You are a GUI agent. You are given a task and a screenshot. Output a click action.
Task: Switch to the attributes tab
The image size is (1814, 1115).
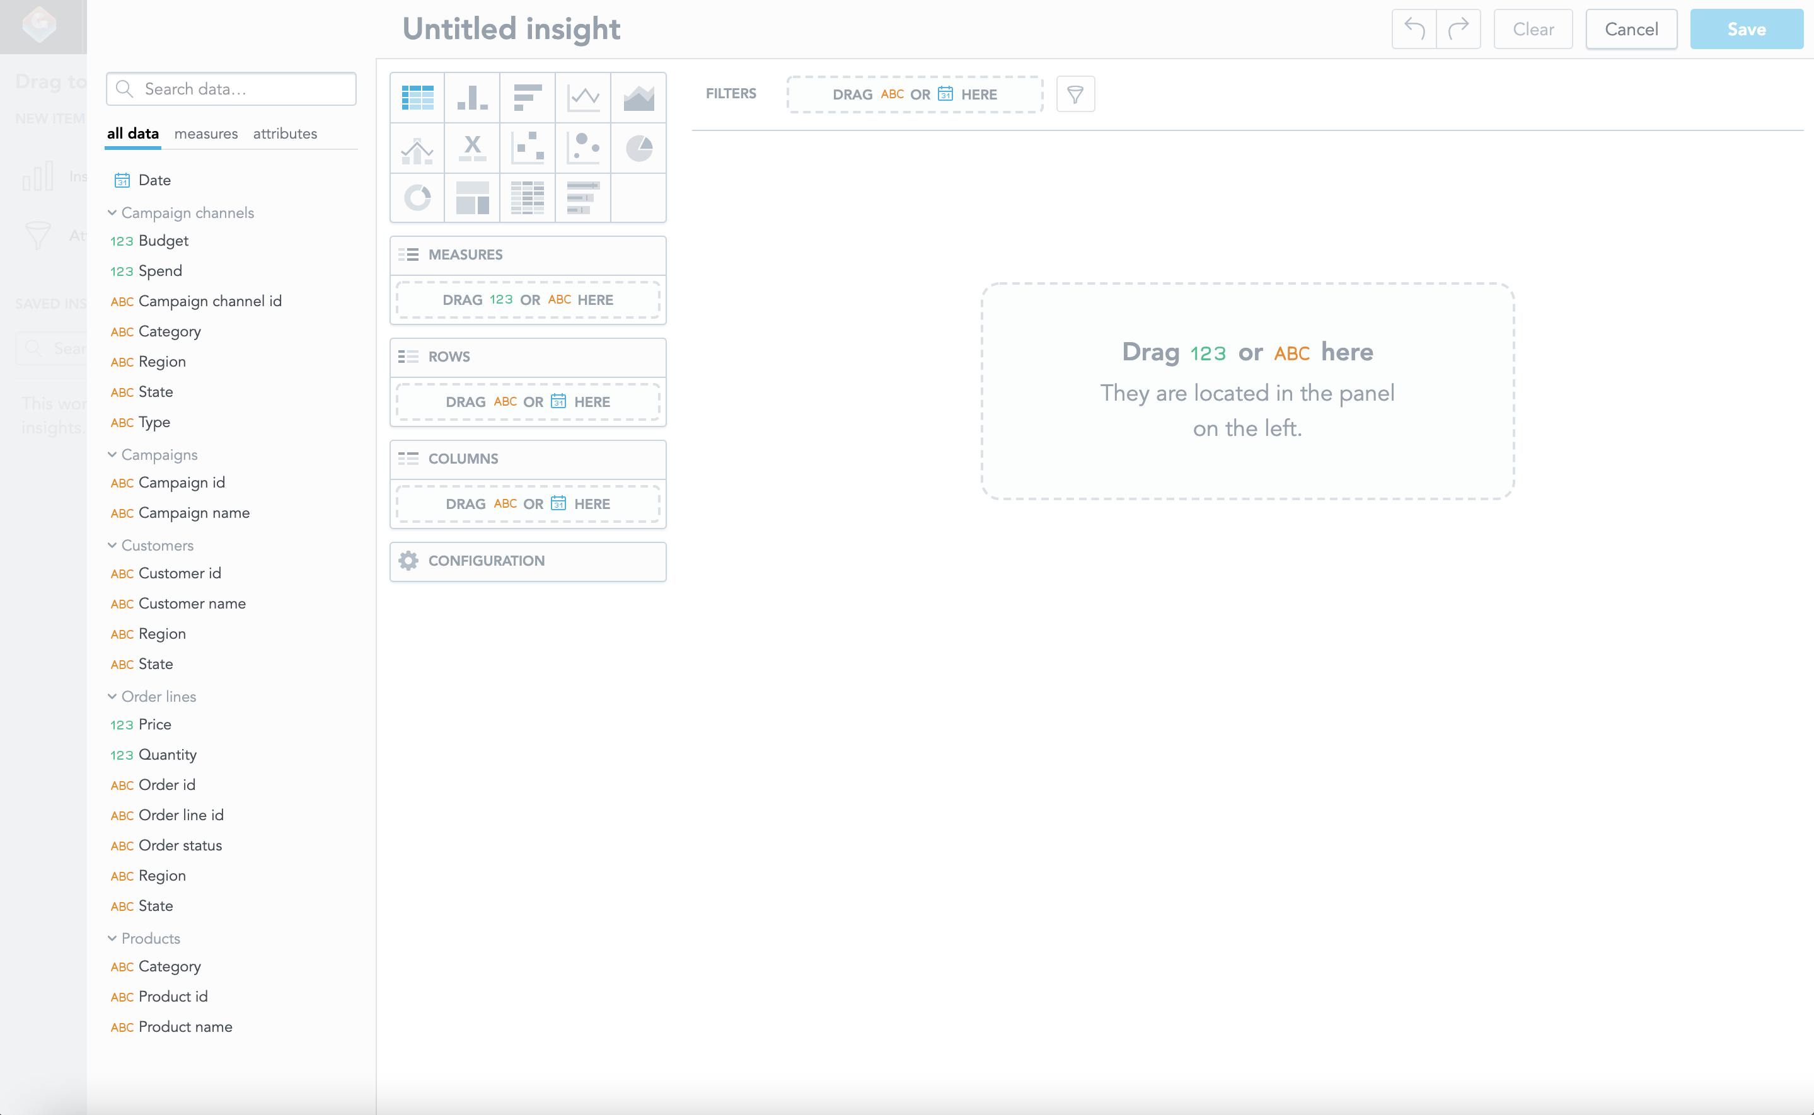coord(285,134)
